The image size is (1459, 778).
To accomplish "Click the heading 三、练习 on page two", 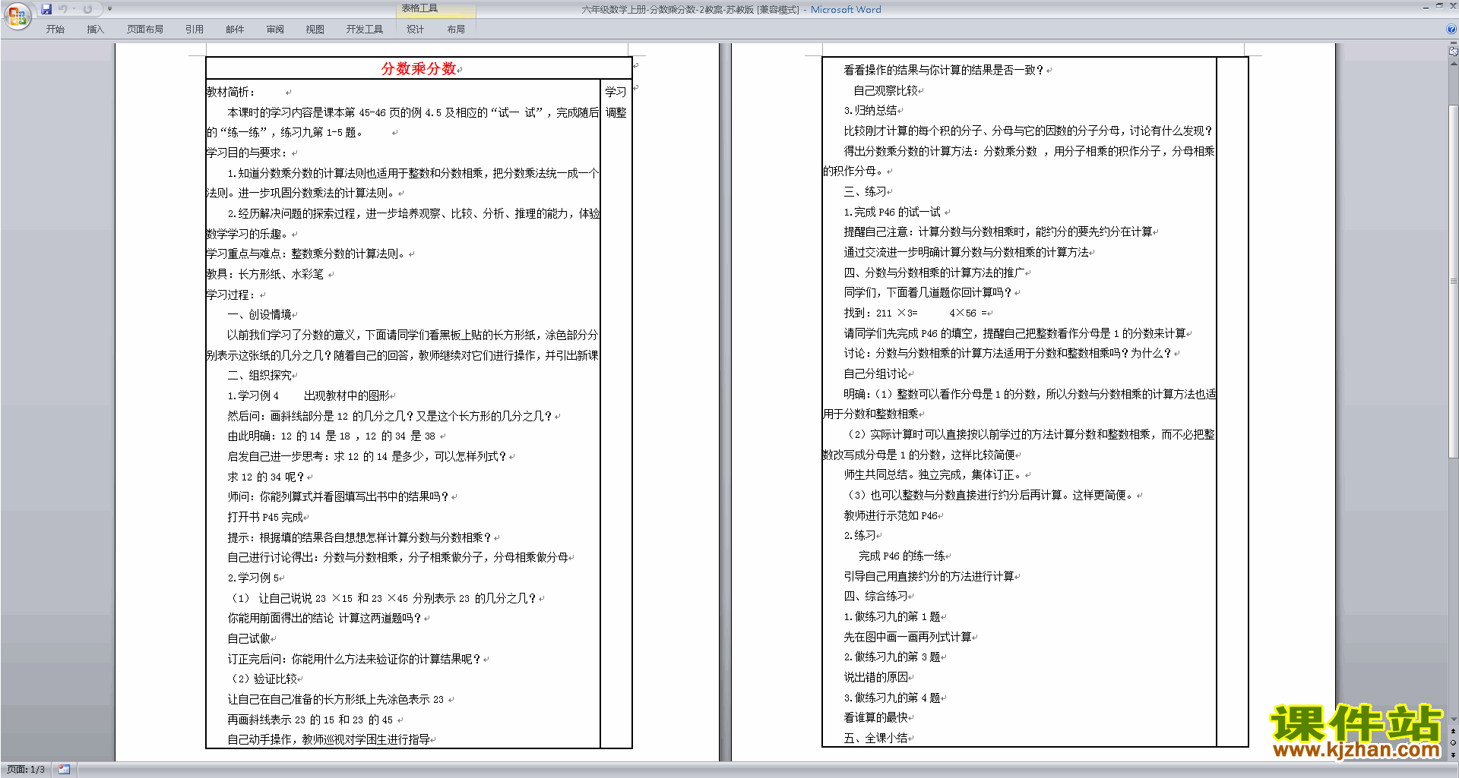I will pyautogui.click(x=865, y=191).
